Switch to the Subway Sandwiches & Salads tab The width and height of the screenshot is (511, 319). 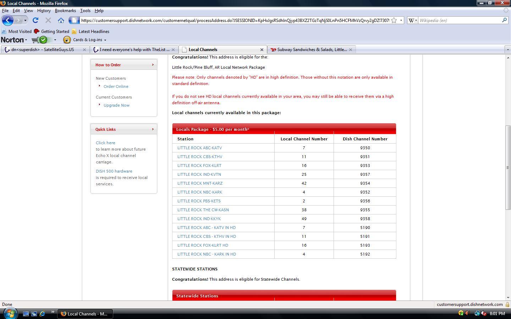point(311,50)
